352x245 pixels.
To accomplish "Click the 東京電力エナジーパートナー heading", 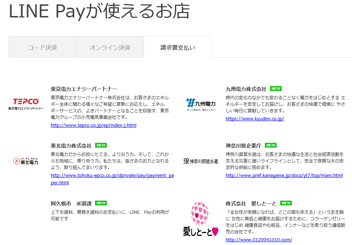I will click(x=84, y=89).
